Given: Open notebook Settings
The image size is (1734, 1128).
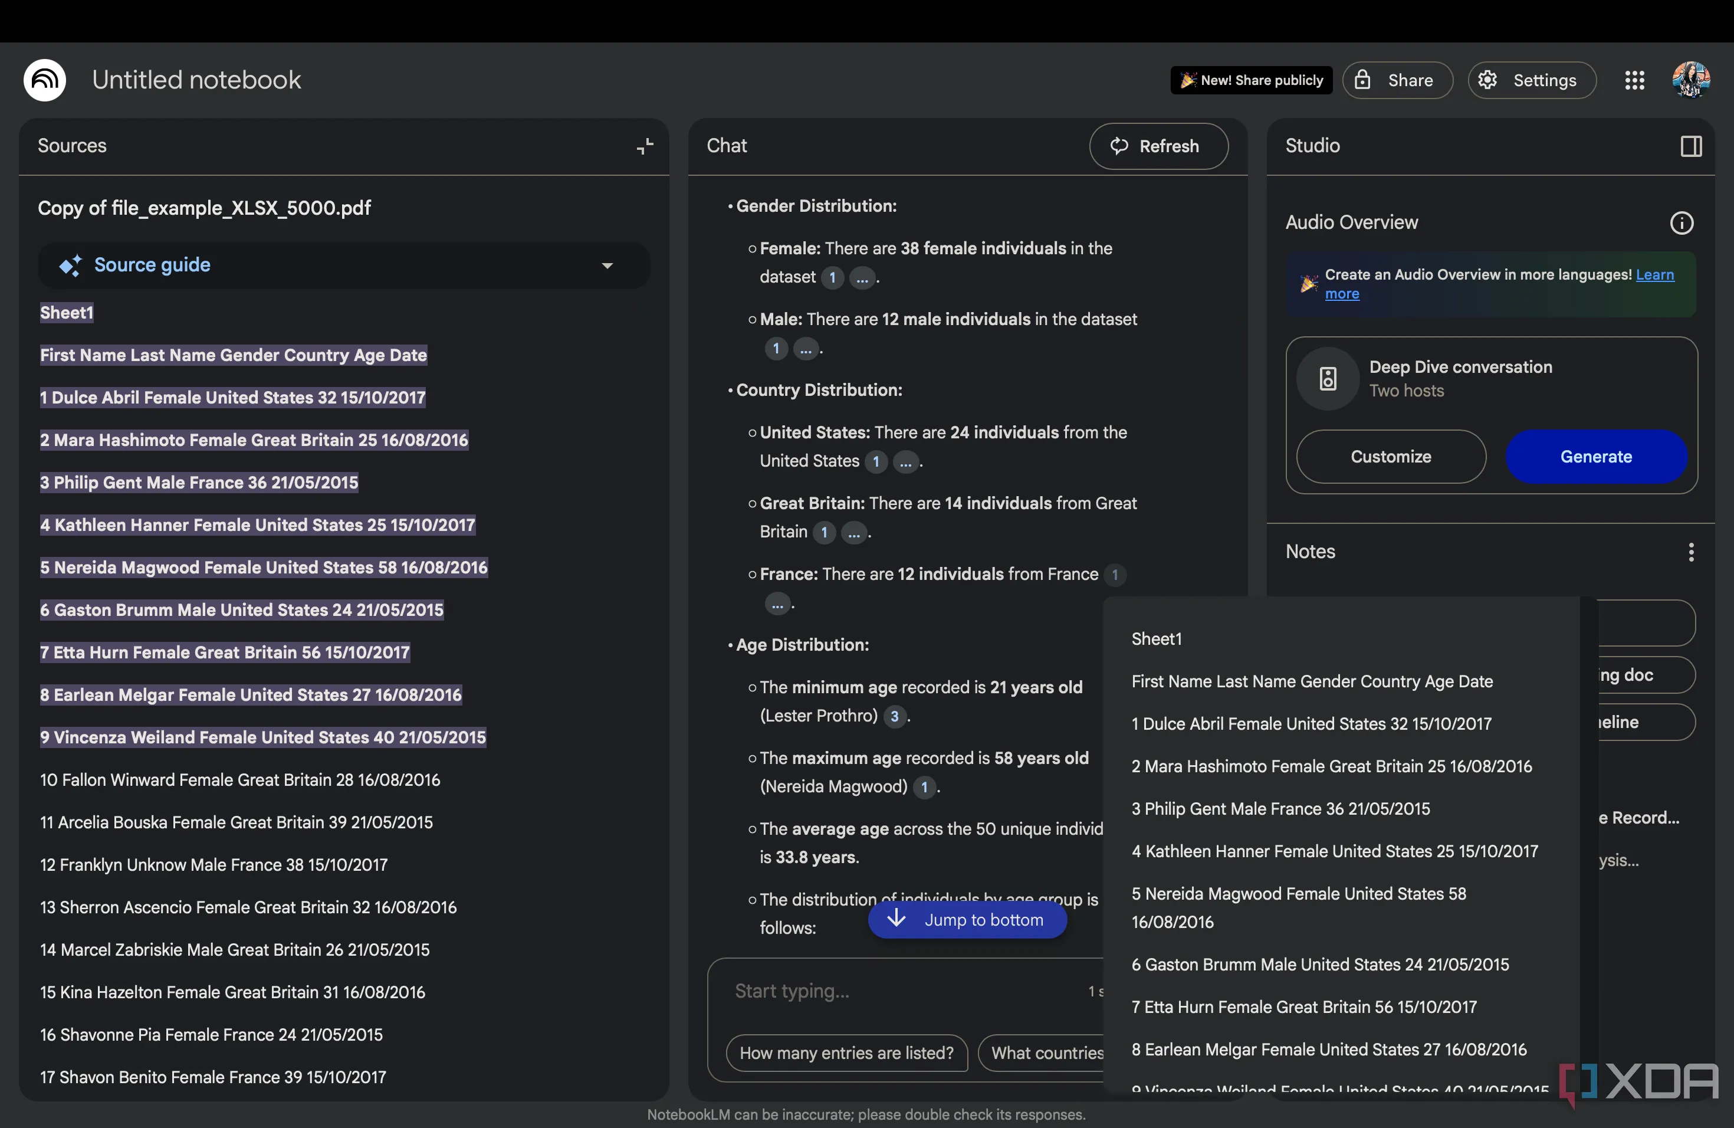Looking at the screenshot, I should 1532,80.
